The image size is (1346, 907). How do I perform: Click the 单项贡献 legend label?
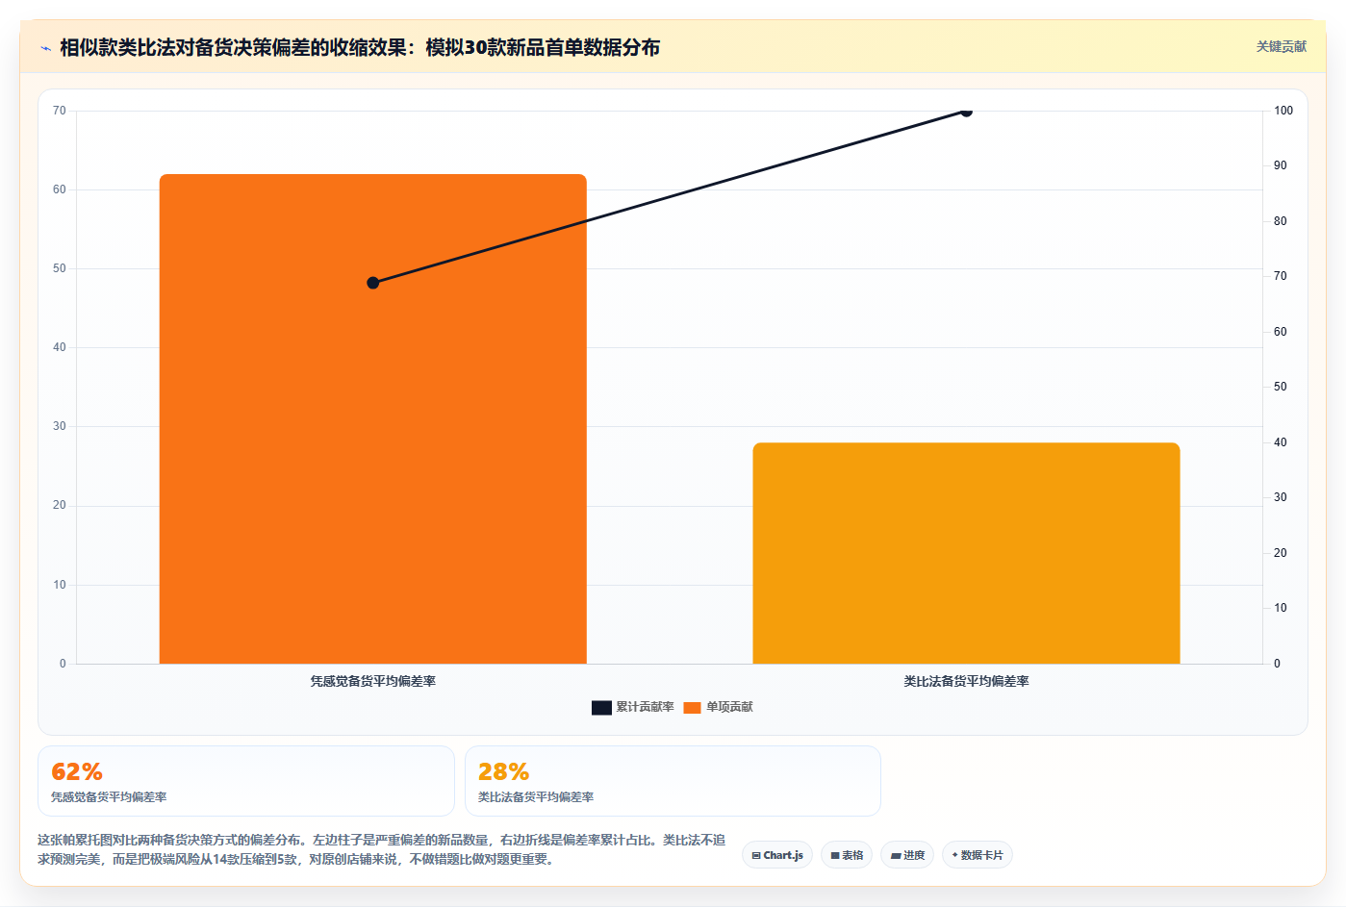[x=729, y=707]
